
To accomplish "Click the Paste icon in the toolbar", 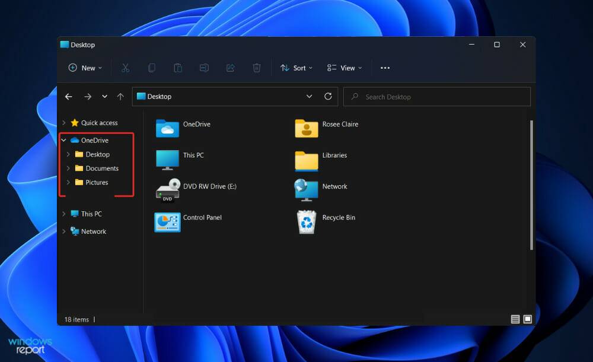I will [178, 68].
